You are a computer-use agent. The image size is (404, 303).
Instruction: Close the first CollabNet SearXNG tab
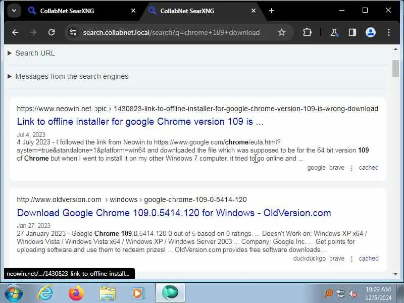point(133,11)
